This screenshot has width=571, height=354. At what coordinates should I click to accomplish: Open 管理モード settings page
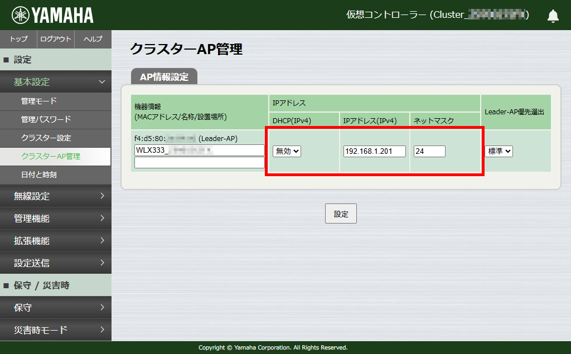coord(56,101)
